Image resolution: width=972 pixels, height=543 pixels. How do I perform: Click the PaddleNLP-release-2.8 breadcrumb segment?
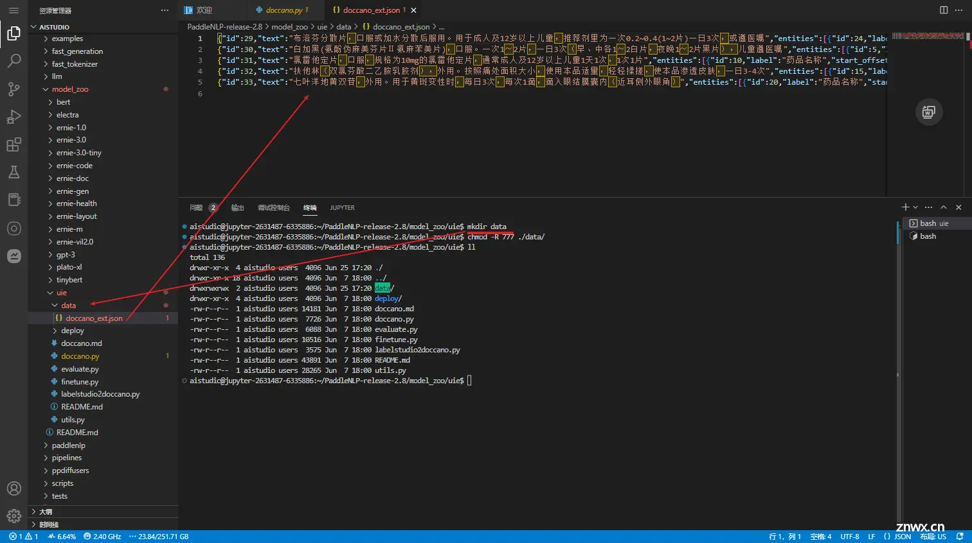pos(224,27)
